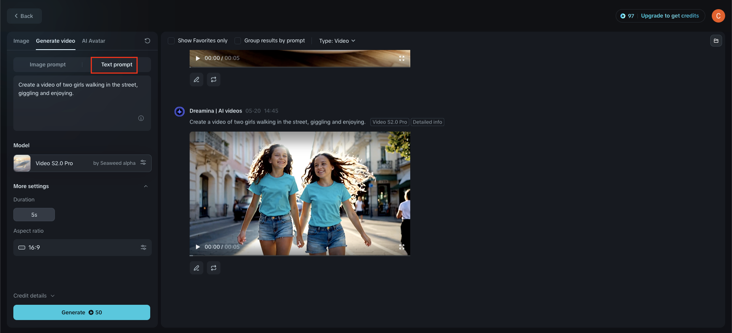Collapse the More settings section
Image resolution: width=732 pixels, height=333 pixels.
click(x=146, y=186)
